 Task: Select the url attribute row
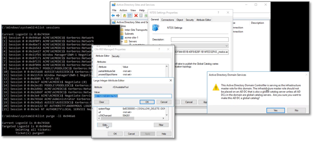pos(132,112)
